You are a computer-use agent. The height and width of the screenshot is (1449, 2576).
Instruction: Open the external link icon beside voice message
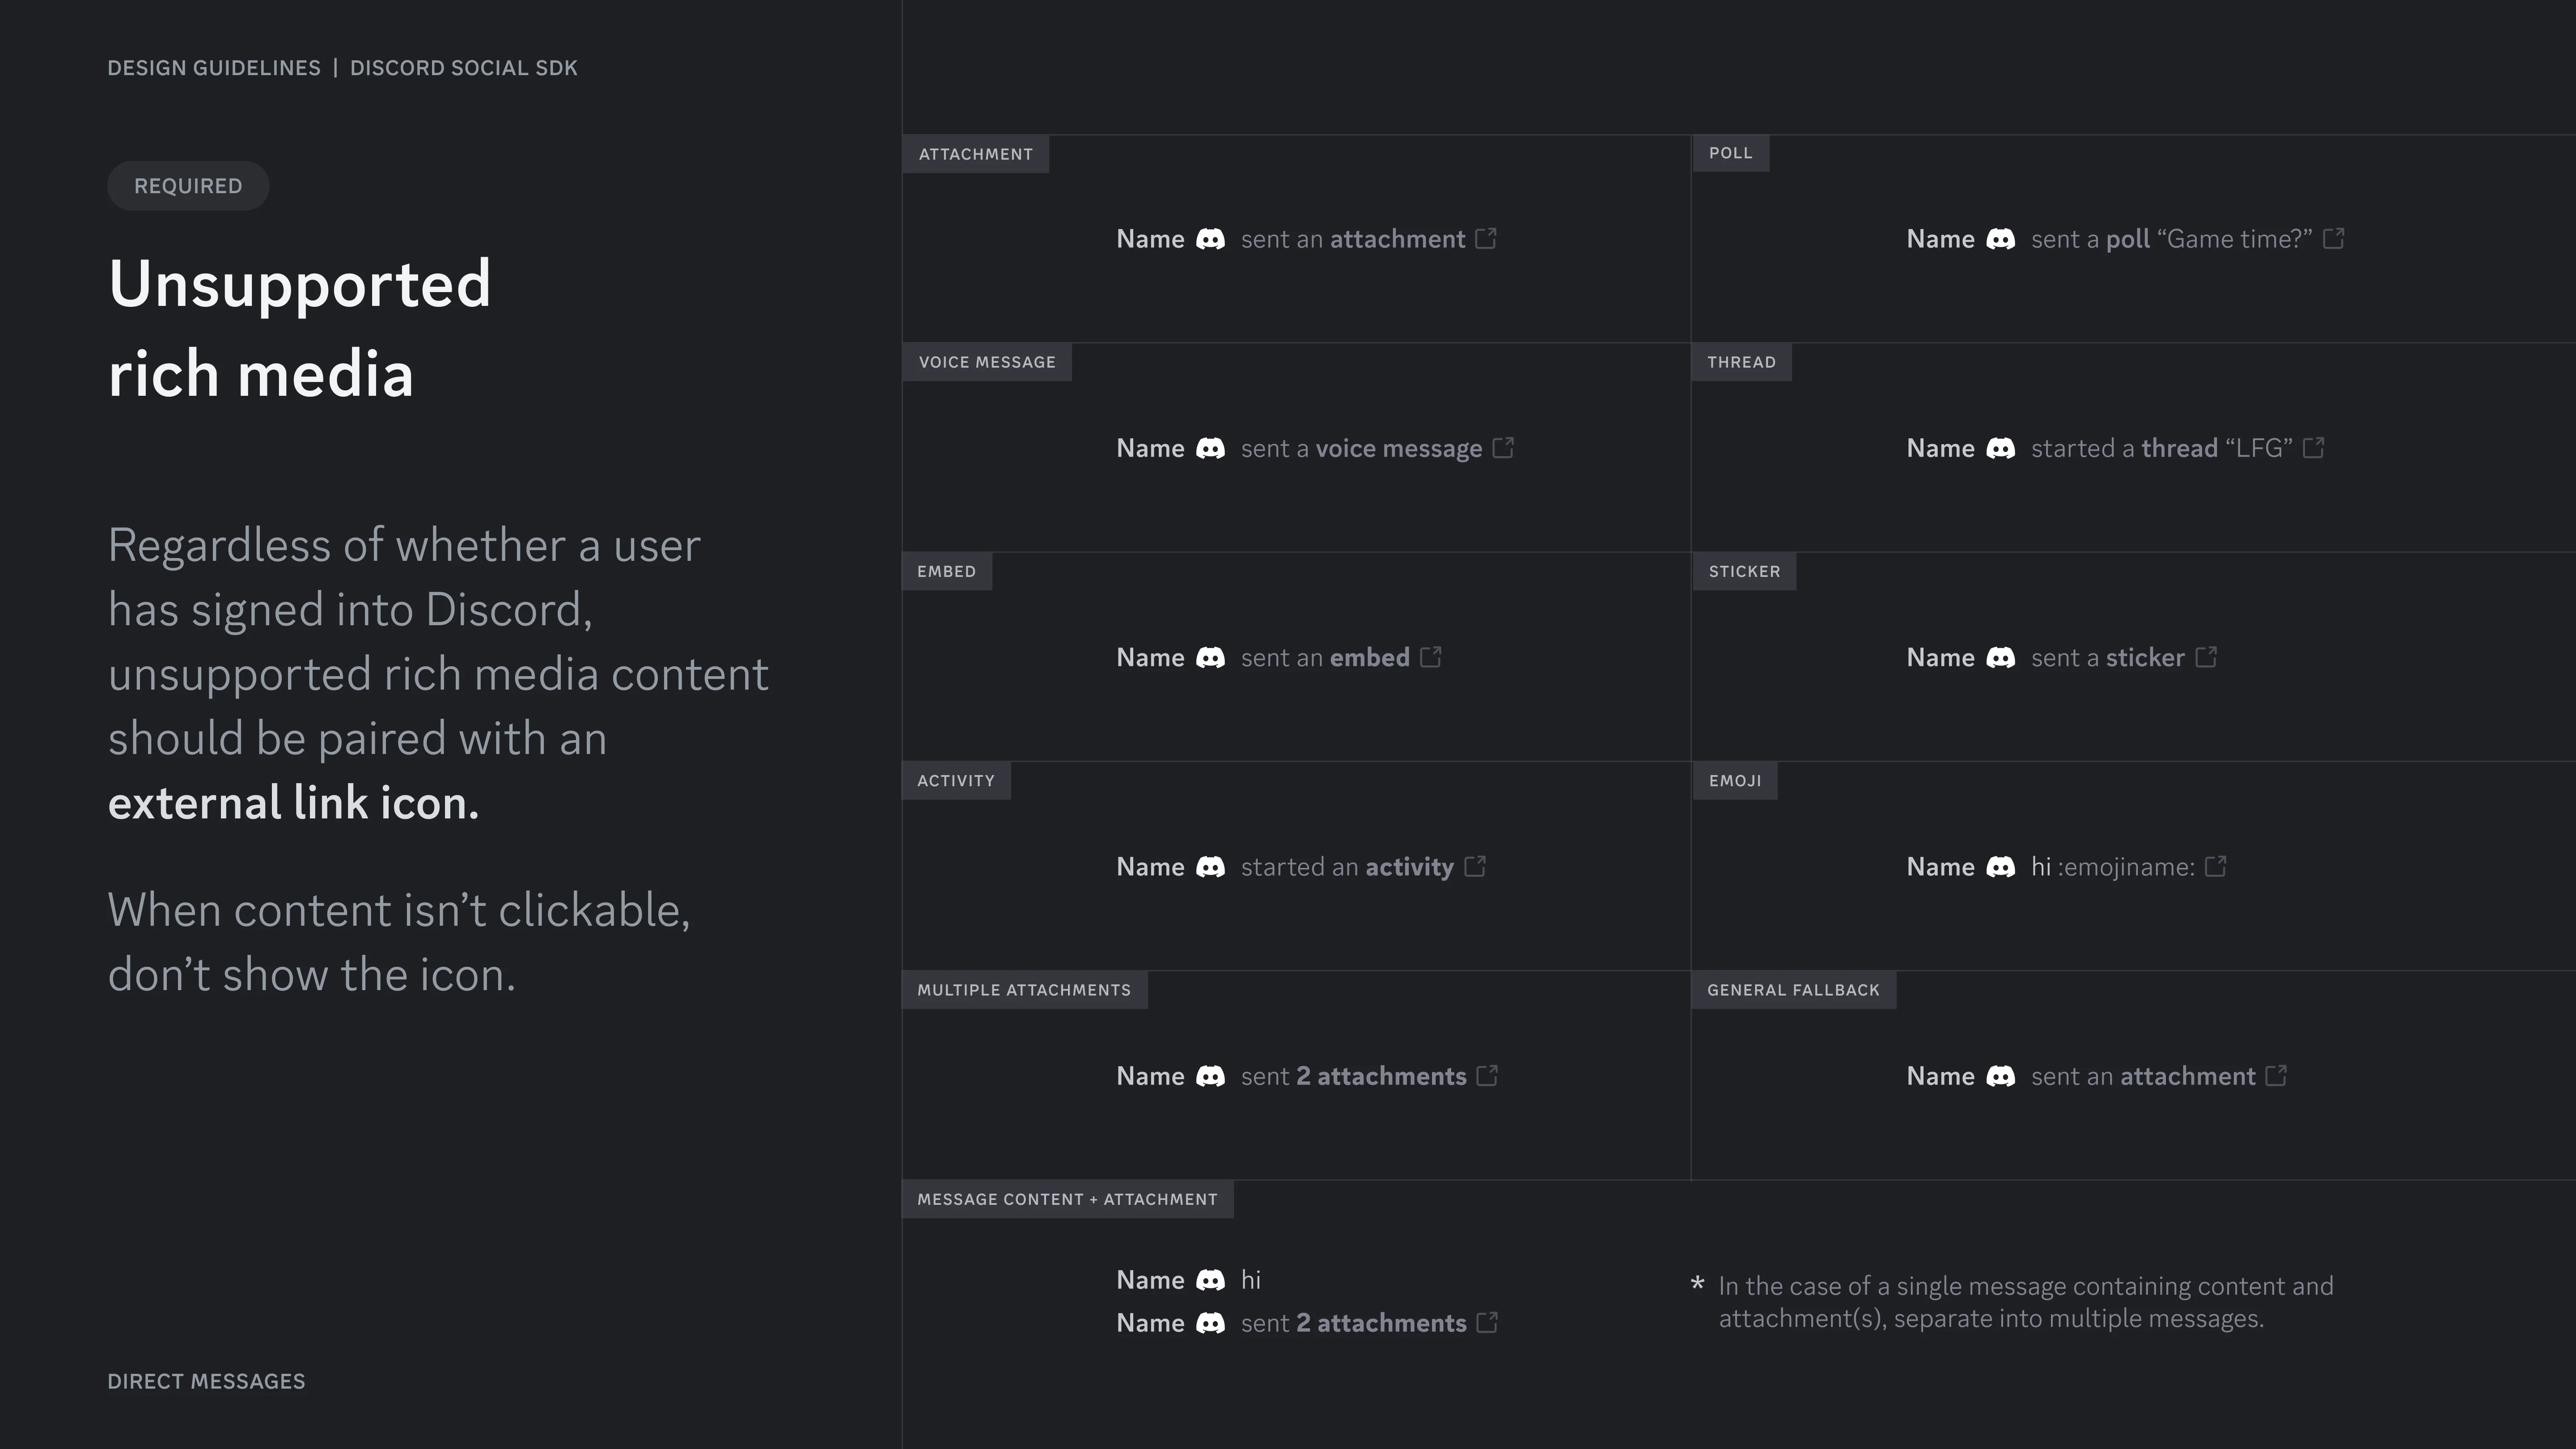tap(1503, 447)
